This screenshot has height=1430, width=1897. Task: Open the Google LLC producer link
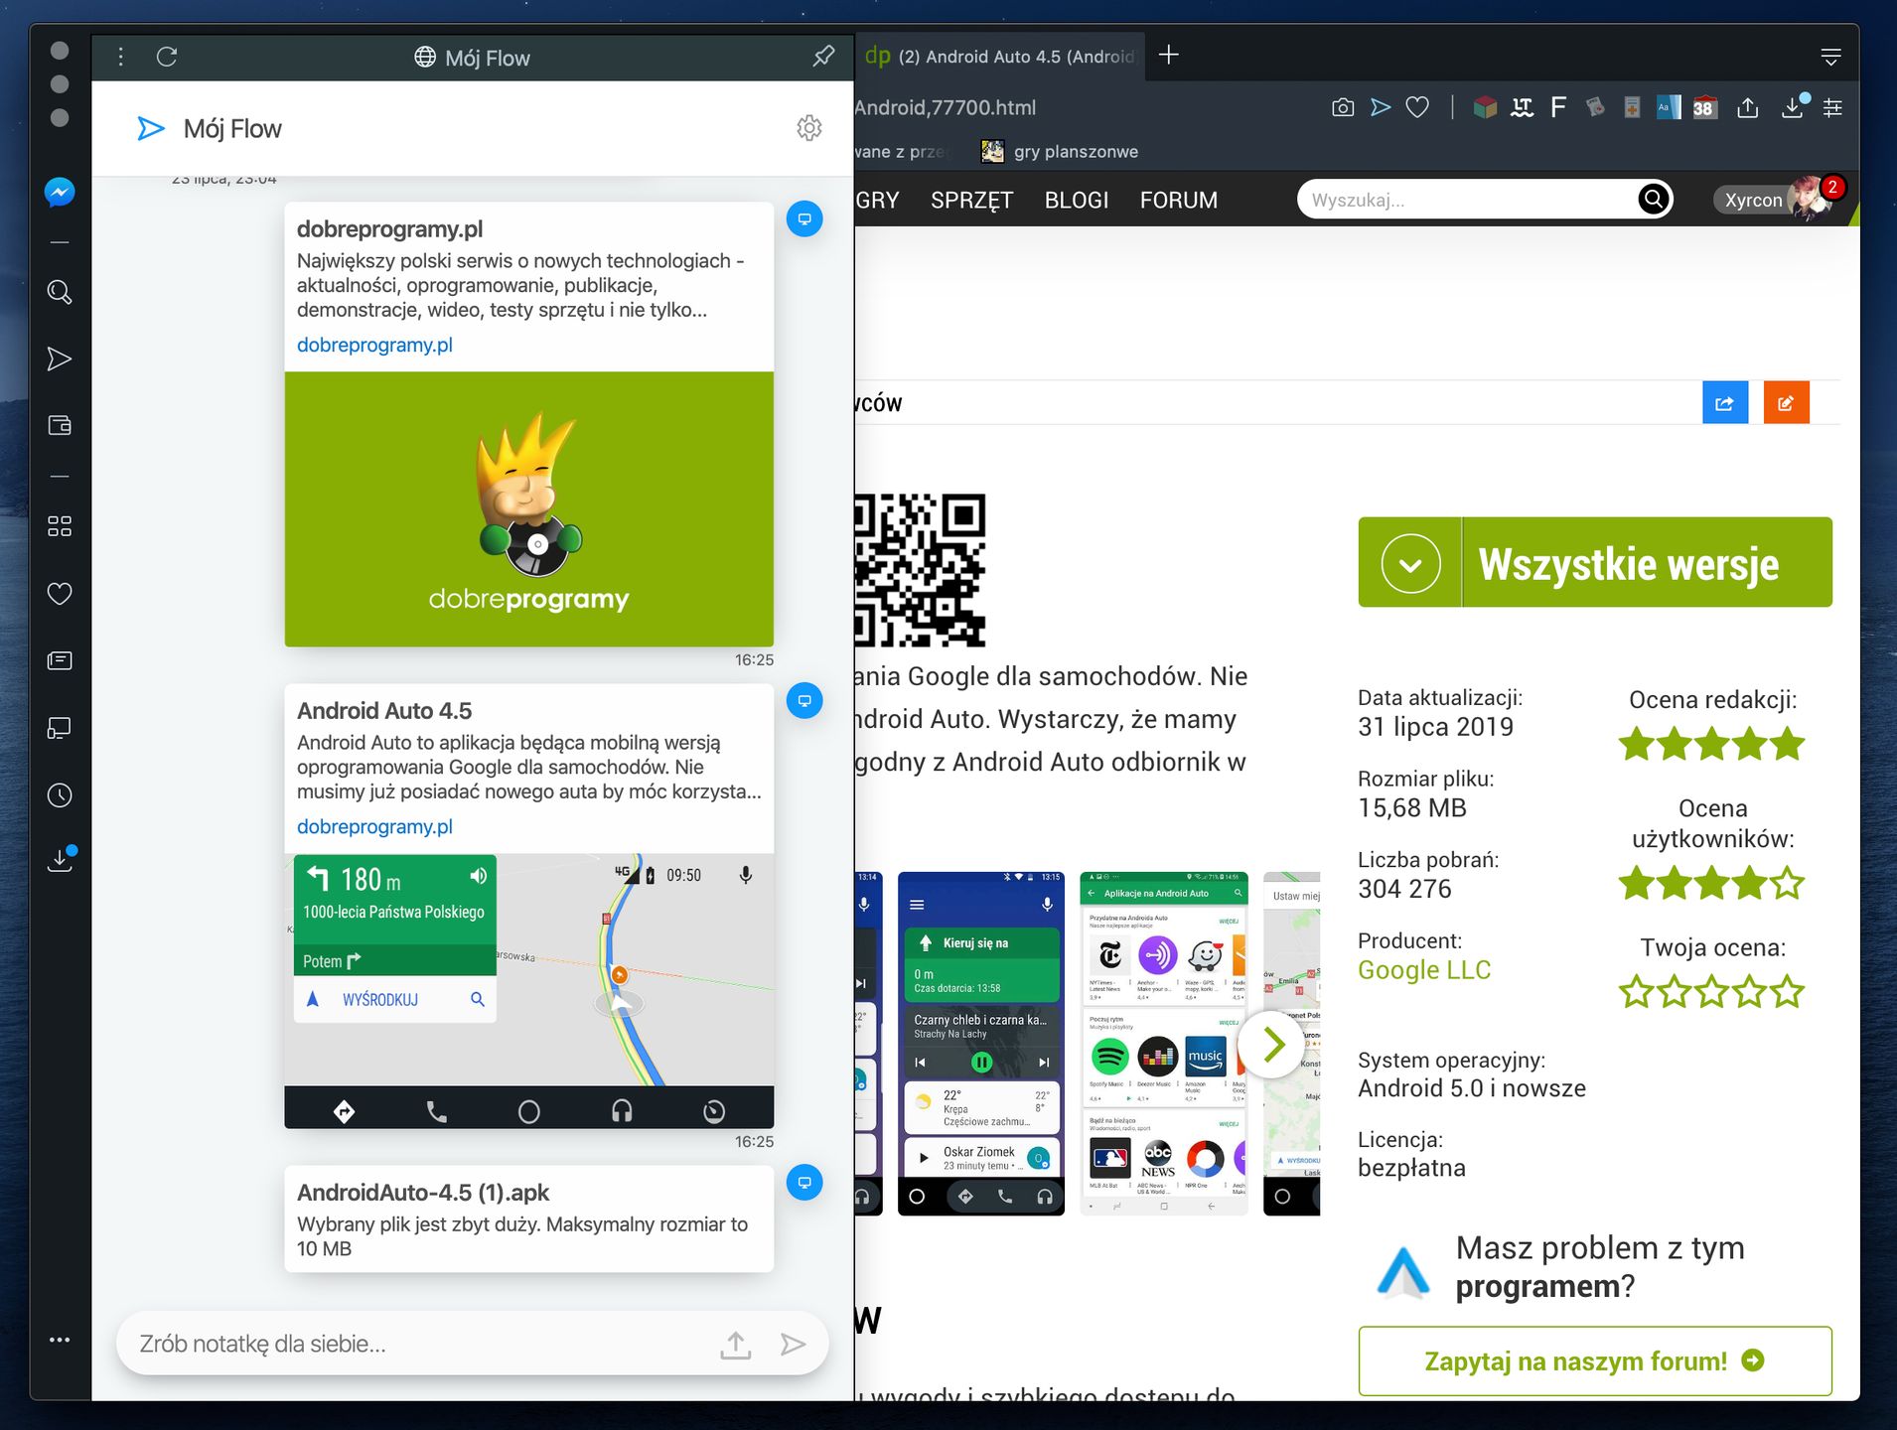coord(1424,970)
